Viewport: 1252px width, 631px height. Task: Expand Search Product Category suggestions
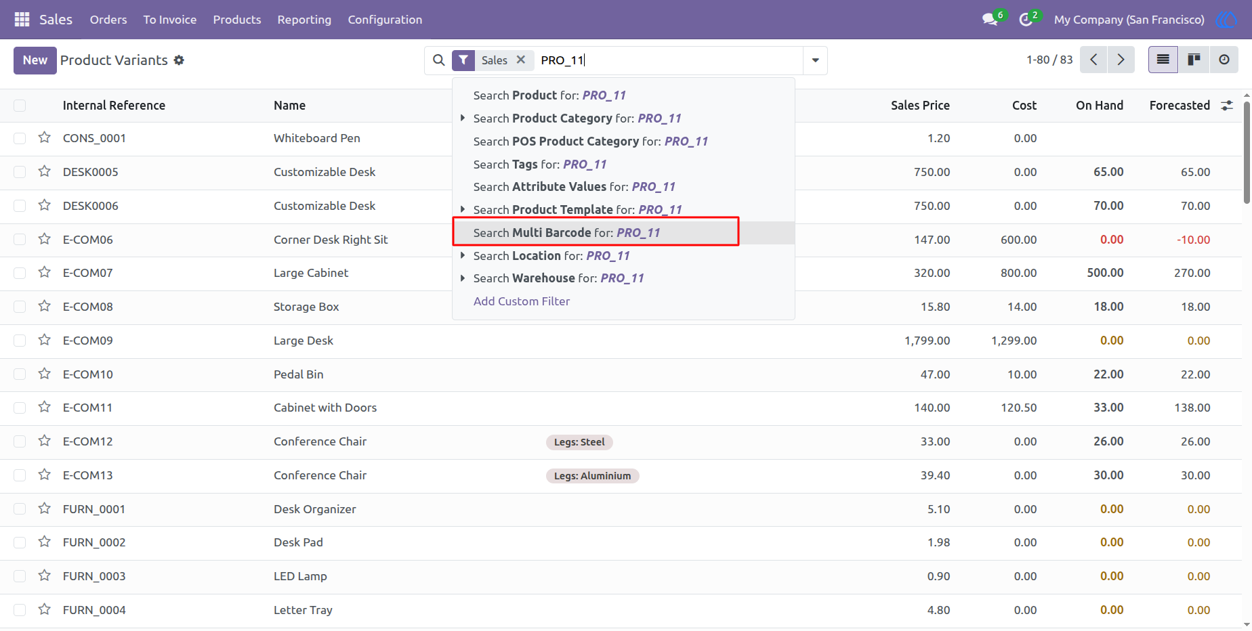463,118
